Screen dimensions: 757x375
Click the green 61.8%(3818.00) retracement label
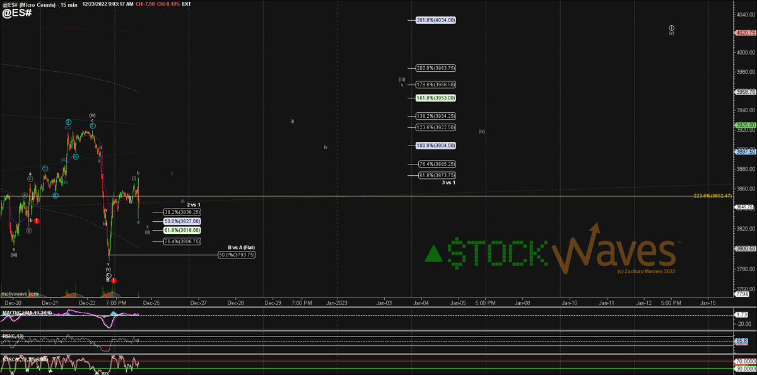[182, 231]
